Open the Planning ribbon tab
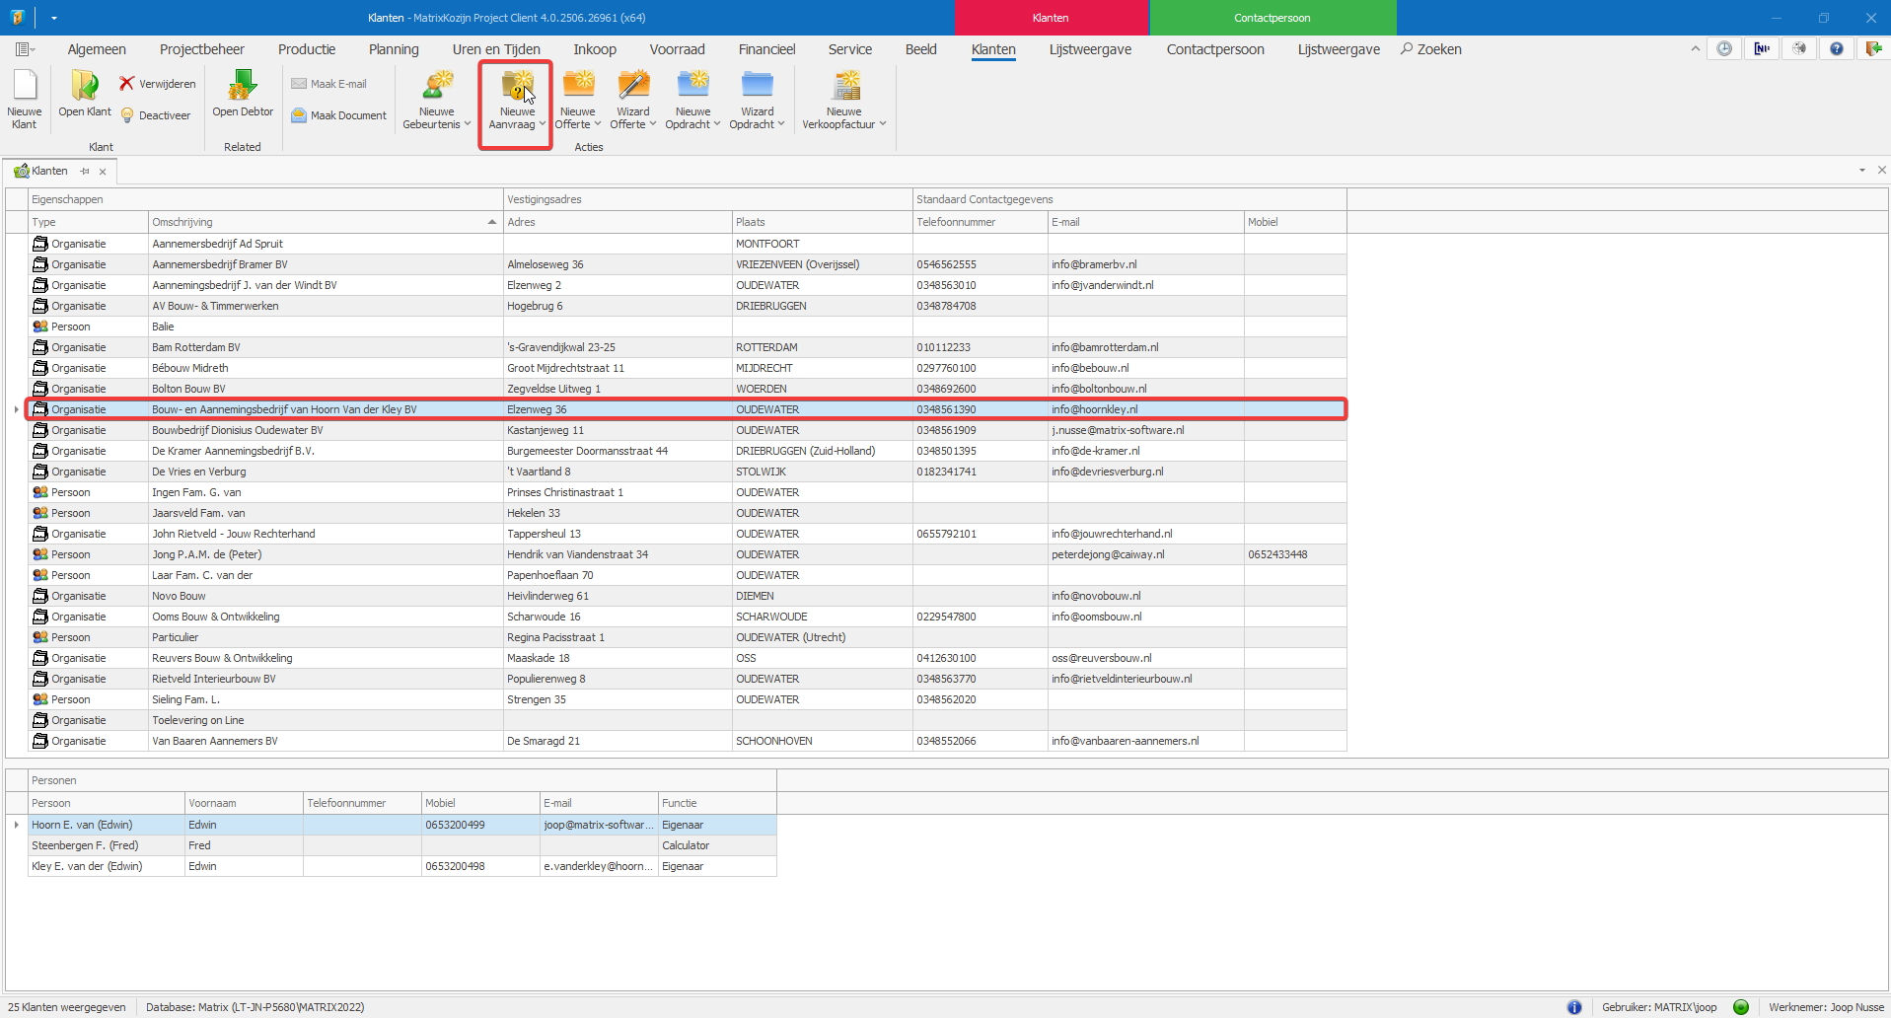 tap(394, 49)
